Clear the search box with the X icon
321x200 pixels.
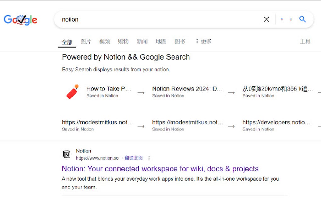point(266,19)
